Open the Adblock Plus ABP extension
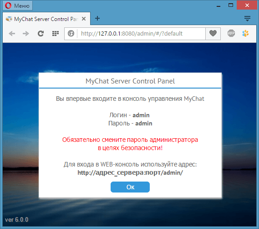259x229 pixels. [x=231, y=33]
